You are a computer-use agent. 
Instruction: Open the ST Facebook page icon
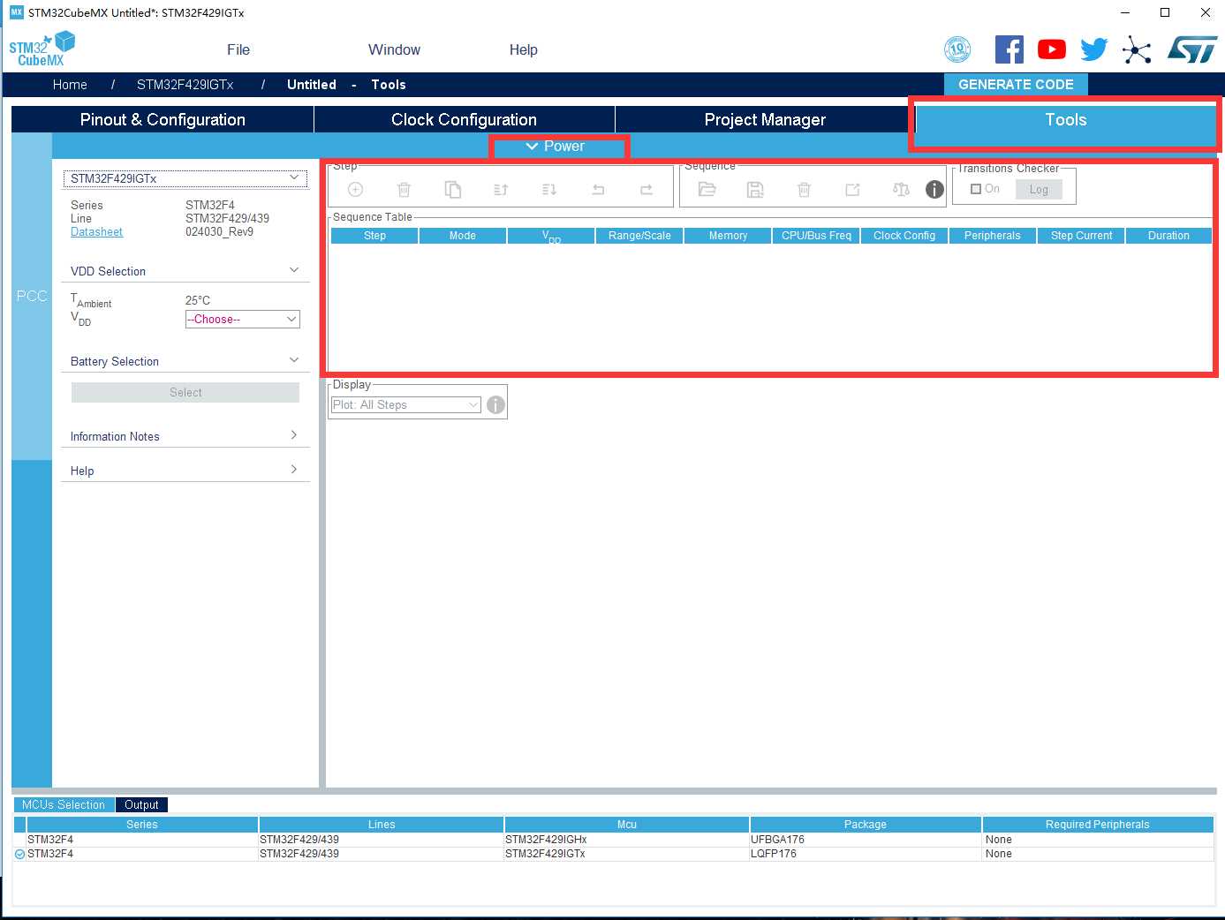tap(1009, 49)
